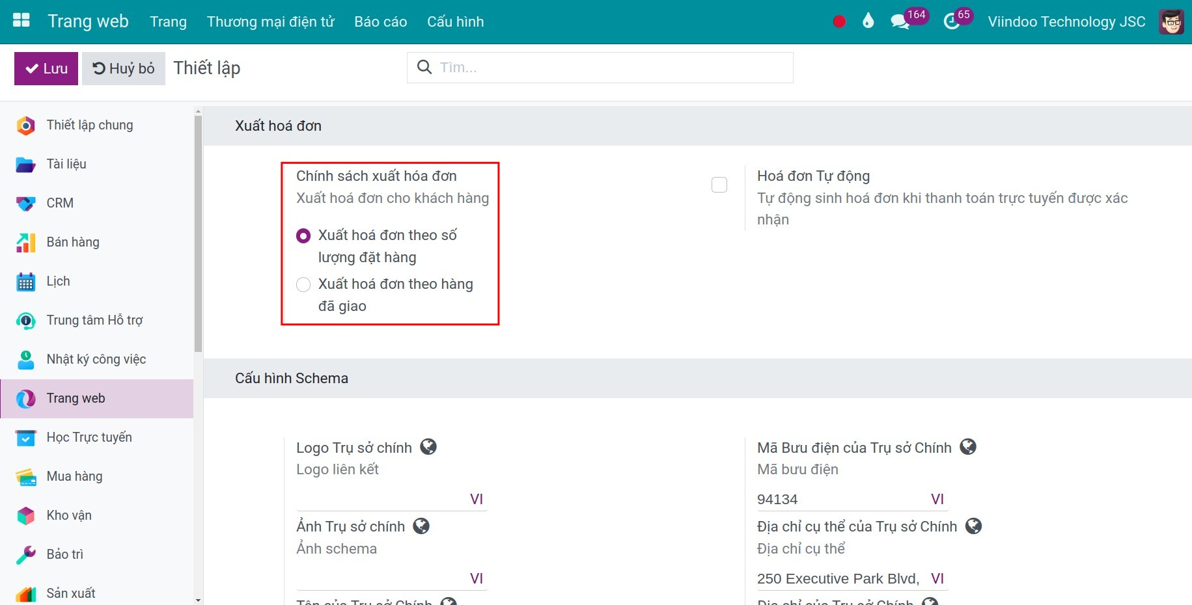Click the Trang web app title
This screenshot has height=605, width=1192.
(x=88, y=21)
